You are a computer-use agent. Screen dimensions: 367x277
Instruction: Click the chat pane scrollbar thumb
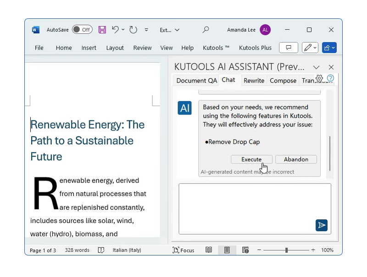[330, 153]
